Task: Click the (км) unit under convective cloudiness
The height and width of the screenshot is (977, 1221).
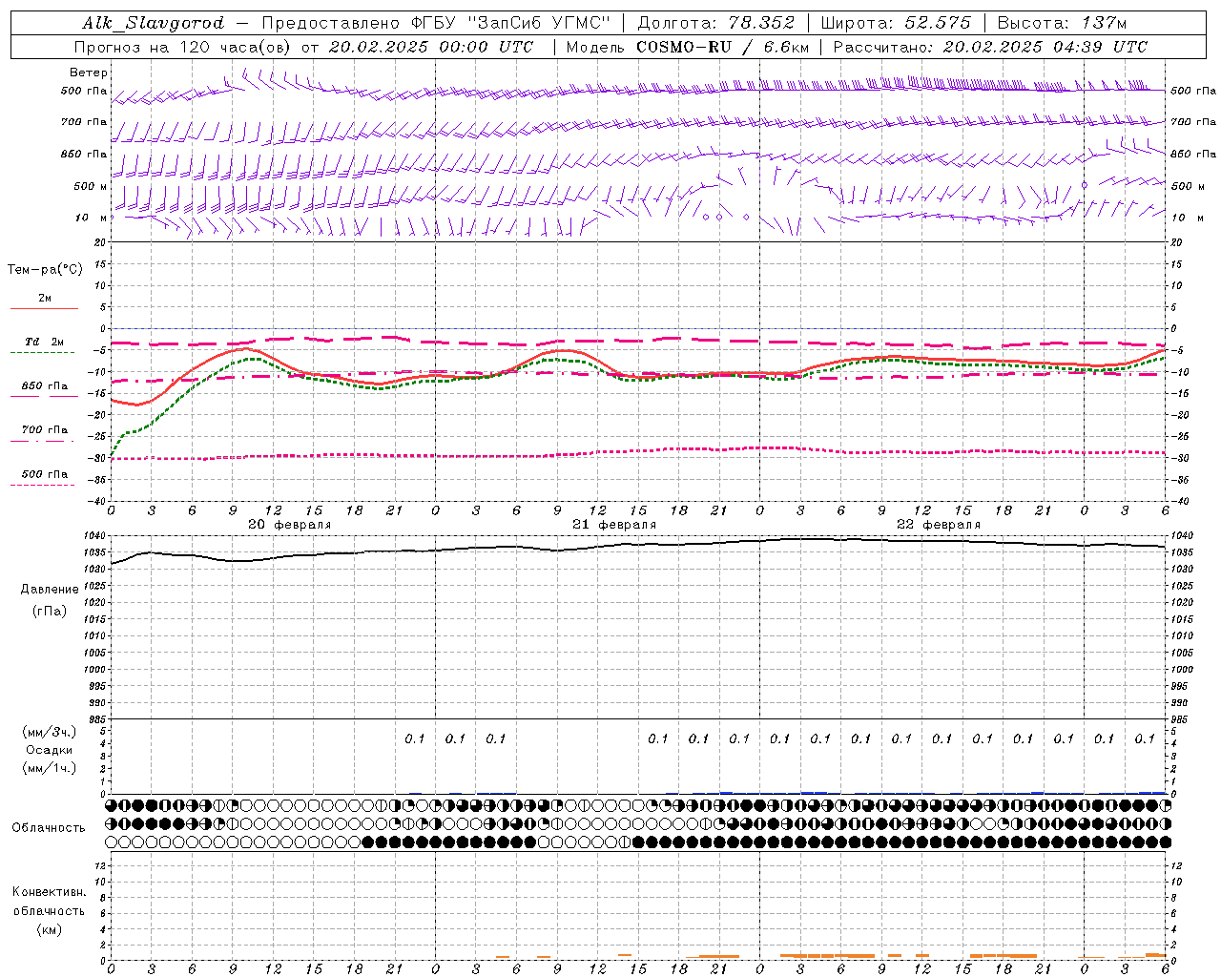Action: [x=50, y=928]
